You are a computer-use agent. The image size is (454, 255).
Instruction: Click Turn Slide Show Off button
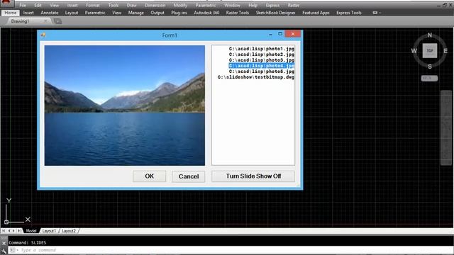pyautogui.click(x=253, y=176)
